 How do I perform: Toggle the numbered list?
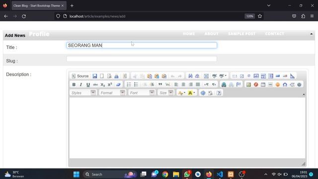(129, 85)
